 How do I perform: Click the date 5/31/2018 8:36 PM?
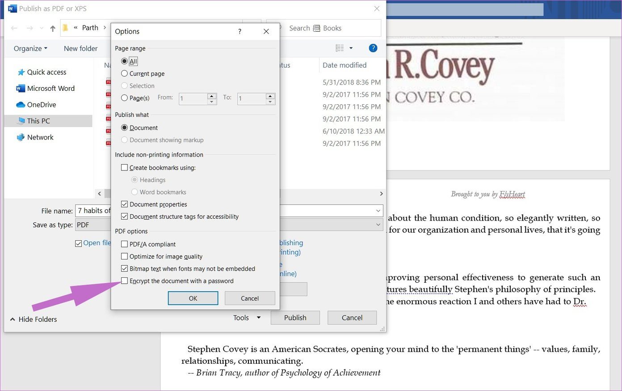[352, 82]
